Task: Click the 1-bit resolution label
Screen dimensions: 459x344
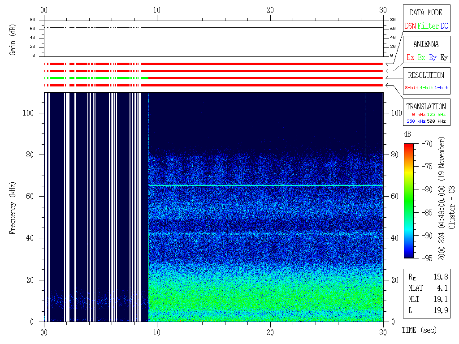Action: 442,88
